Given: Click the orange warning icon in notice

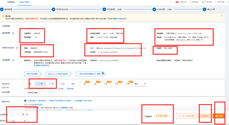Looking at the screenshot, I should [3, 16].
